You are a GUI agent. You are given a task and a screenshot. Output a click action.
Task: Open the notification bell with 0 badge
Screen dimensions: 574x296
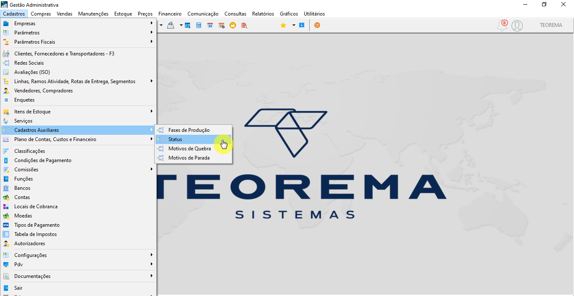(x=502, y=26)
